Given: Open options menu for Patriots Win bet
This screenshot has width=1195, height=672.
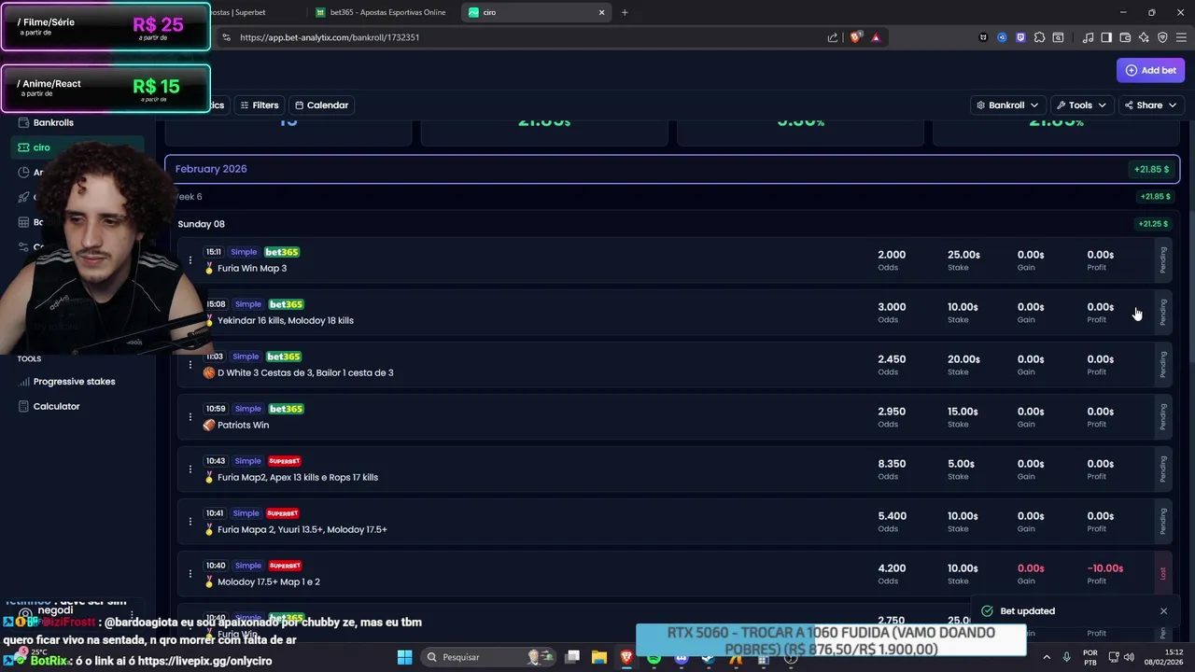Looking at the screenshot, I should point(190,417).
